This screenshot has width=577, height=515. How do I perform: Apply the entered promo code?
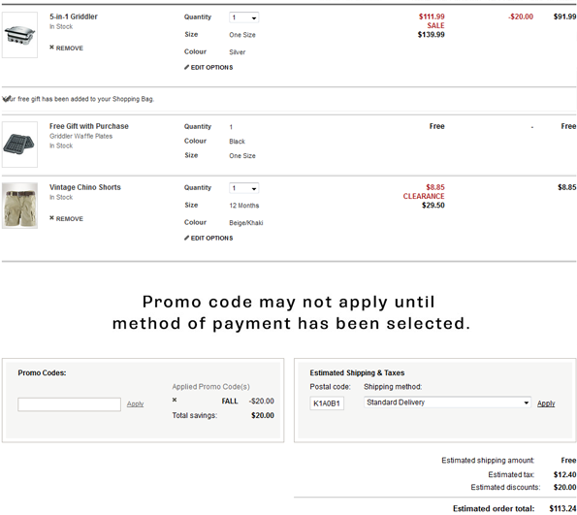[135, 403]
